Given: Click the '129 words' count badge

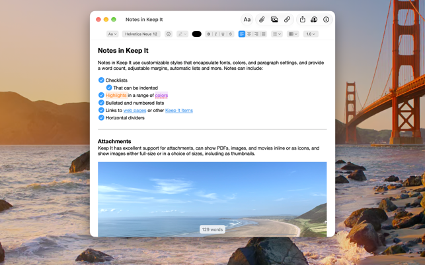Looking at the screenshot, I should click(212, 229).
